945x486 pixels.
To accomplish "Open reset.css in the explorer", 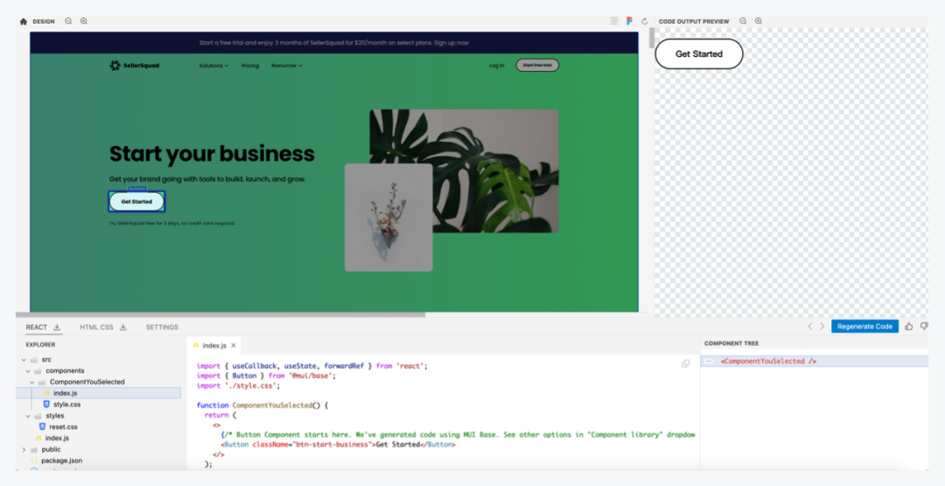I will (x=63, y=427).
